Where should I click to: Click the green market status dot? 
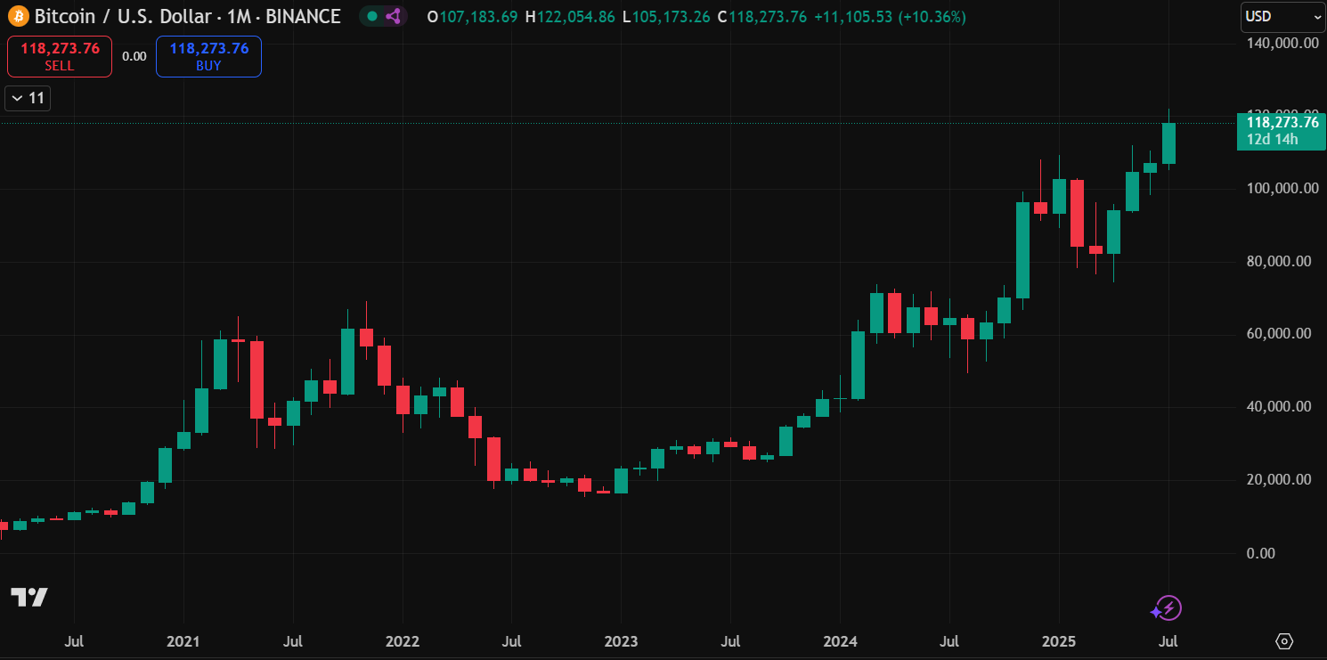[372, 16]
